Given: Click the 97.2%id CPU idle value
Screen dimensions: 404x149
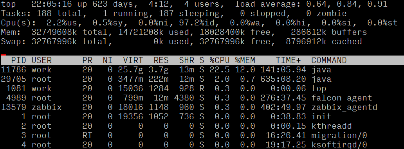Looking at the screenshot, I should coord(197,23).
